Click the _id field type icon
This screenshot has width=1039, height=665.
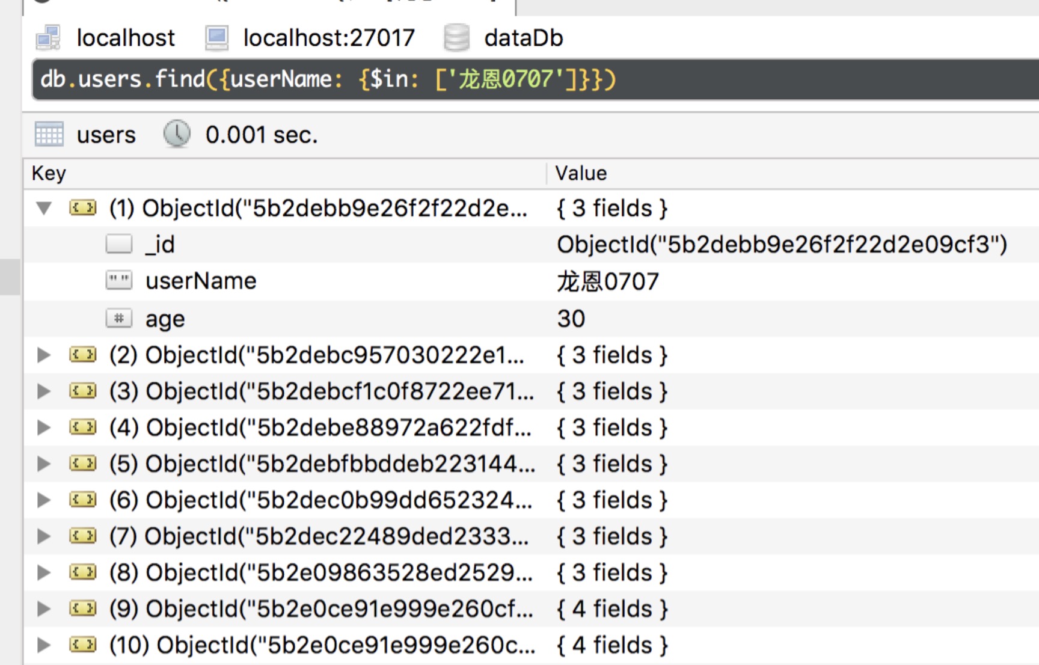coord(119,244)
